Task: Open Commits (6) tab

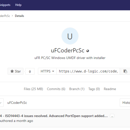Action: coord(56,89)
